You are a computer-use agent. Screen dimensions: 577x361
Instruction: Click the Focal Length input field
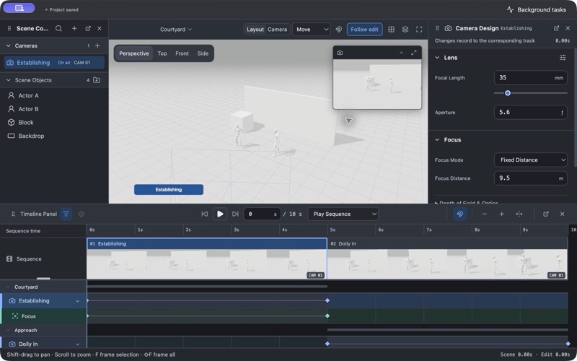coord(530,78)
